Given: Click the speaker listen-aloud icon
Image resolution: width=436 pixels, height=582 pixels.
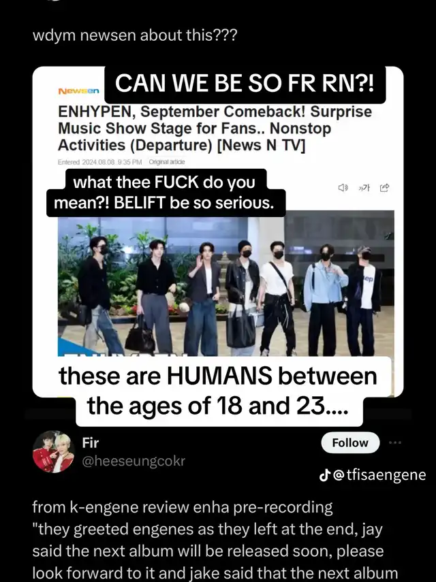Looking at the screenshot, I should click(343, 188).
